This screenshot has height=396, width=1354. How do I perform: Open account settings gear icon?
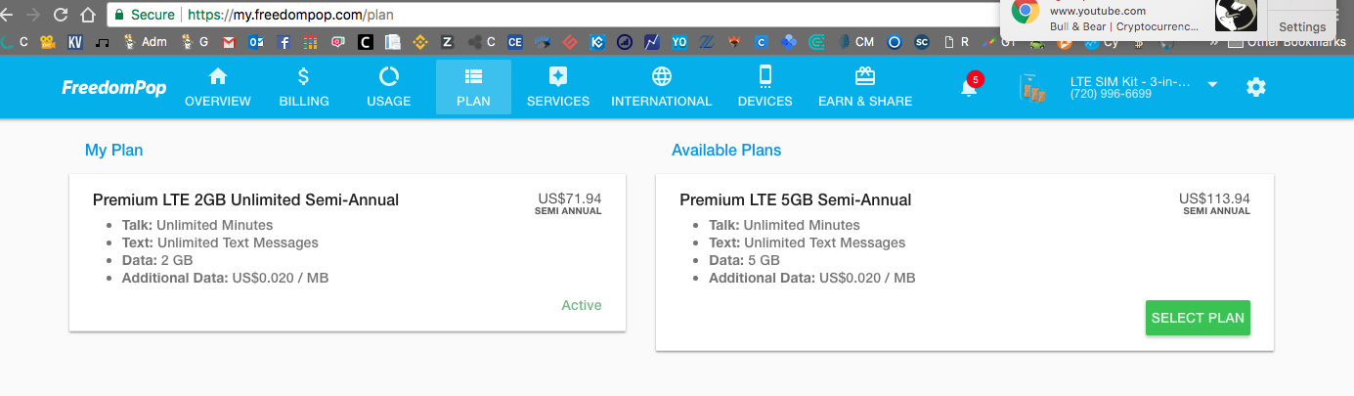tap(1256, 87)
